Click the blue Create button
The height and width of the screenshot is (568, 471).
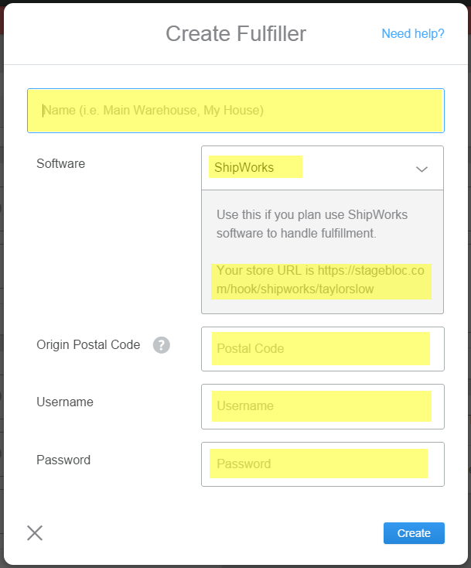point(414,533)
